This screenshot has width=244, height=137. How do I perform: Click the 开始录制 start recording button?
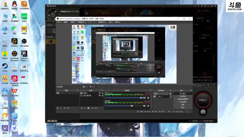coord(183,96)
